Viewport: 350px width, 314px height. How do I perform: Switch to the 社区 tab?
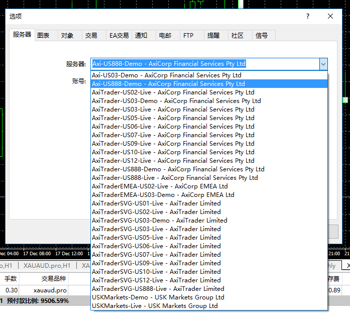[x=238, y=36]
